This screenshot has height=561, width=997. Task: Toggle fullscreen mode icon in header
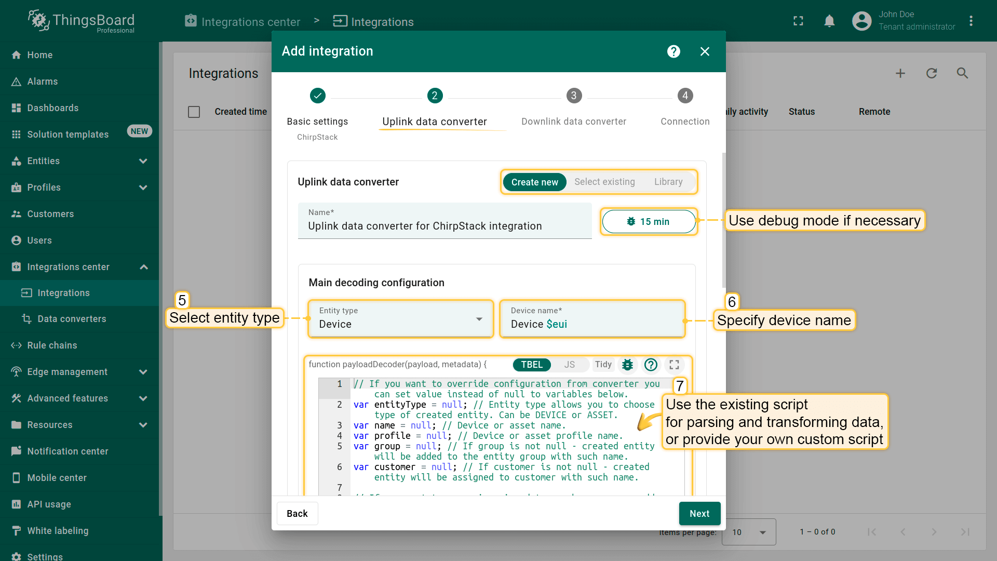point(798,21)
